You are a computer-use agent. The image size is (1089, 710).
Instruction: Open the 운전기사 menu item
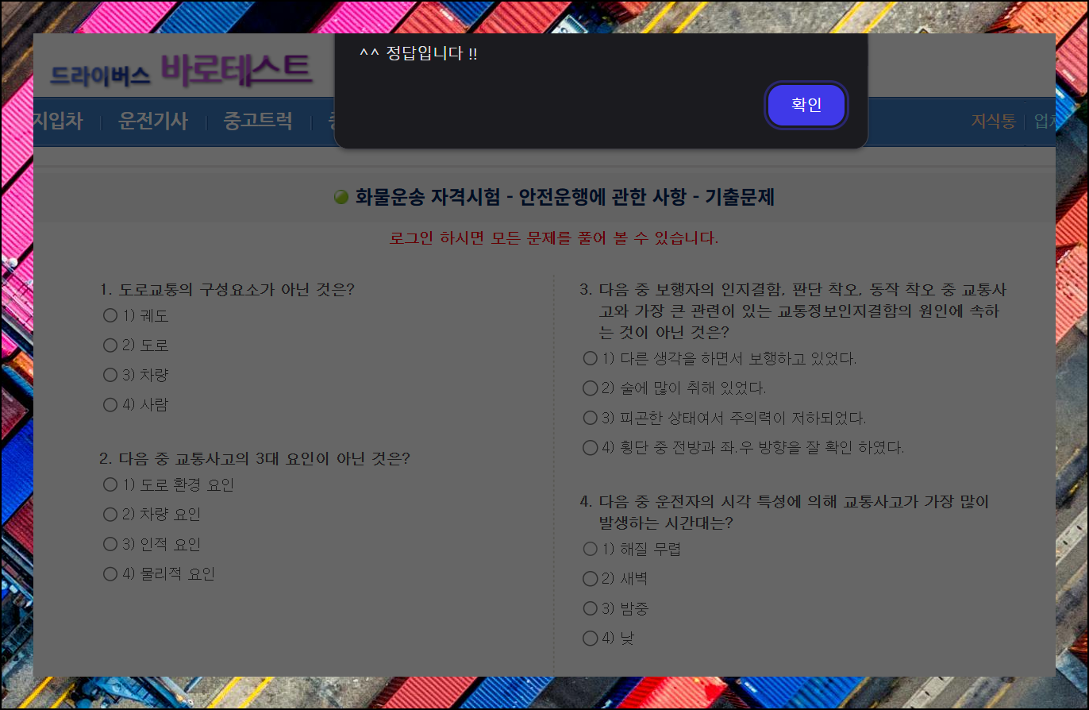153,122
